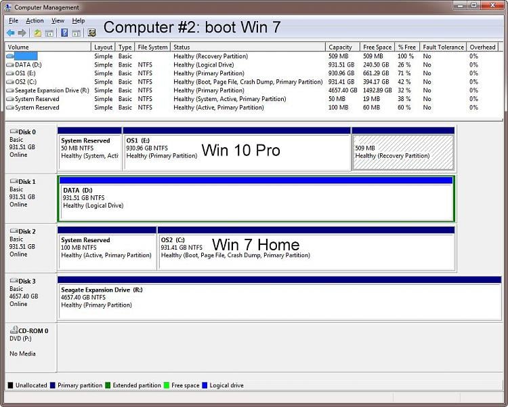Click '1492.89 GB' free space cell
The image size is (508, 407).
coord(377,90)
